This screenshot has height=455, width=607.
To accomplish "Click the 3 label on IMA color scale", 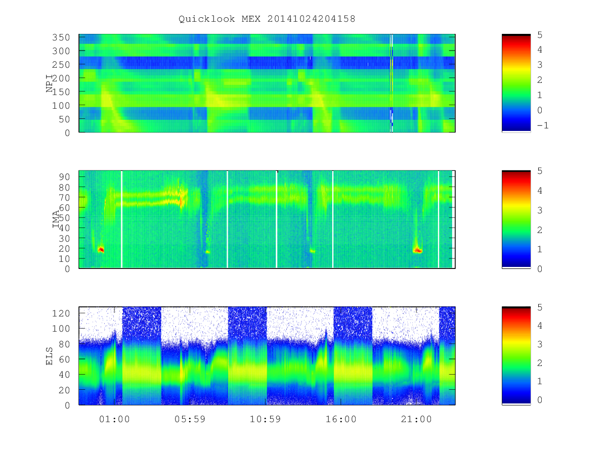I will tap(539, 210).
